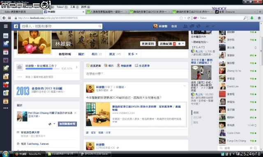
Task: Select the 動態時報 profile tab
Action: point(65,54)
